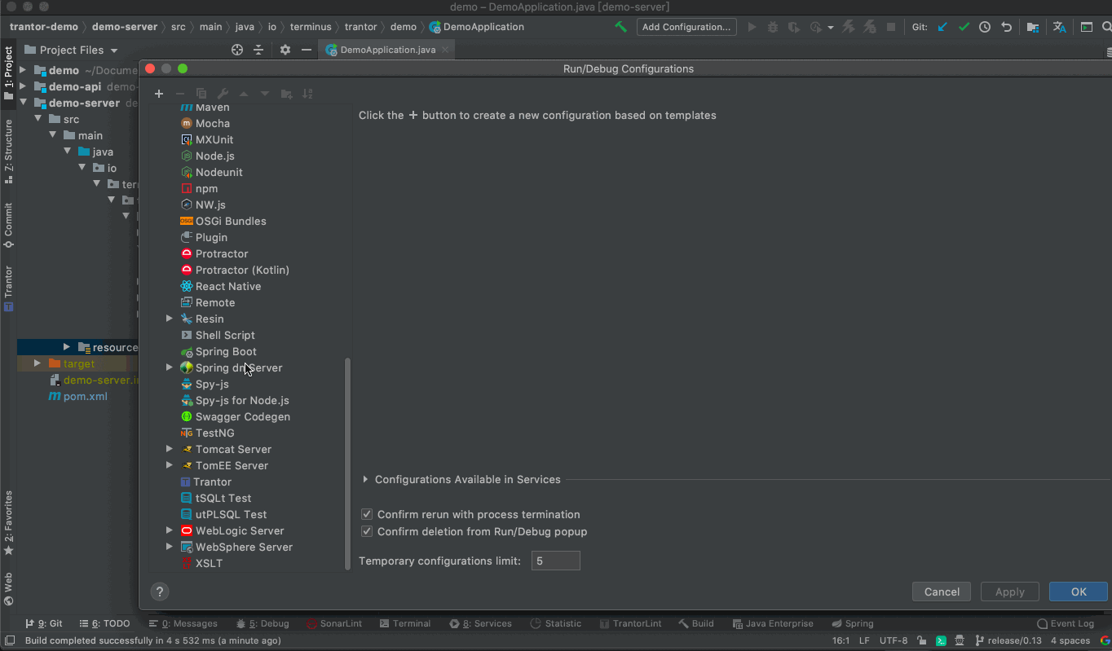Toggle Confirm deletion from Run/Debug popup
Viewport: 1112px width, 651px height.
[367, 531]
